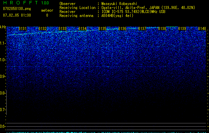Click the meteor count label

pyautogui.click(x=47, y=10)
